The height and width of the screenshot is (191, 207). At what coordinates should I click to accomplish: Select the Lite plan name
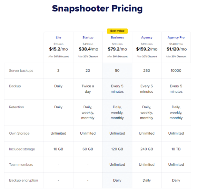58,37
